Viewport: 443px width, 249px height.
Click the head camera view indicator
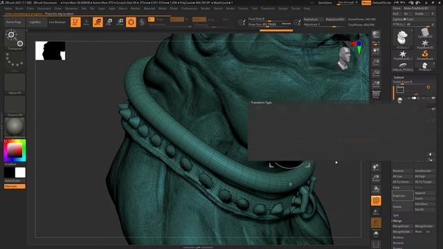[344, 58]
